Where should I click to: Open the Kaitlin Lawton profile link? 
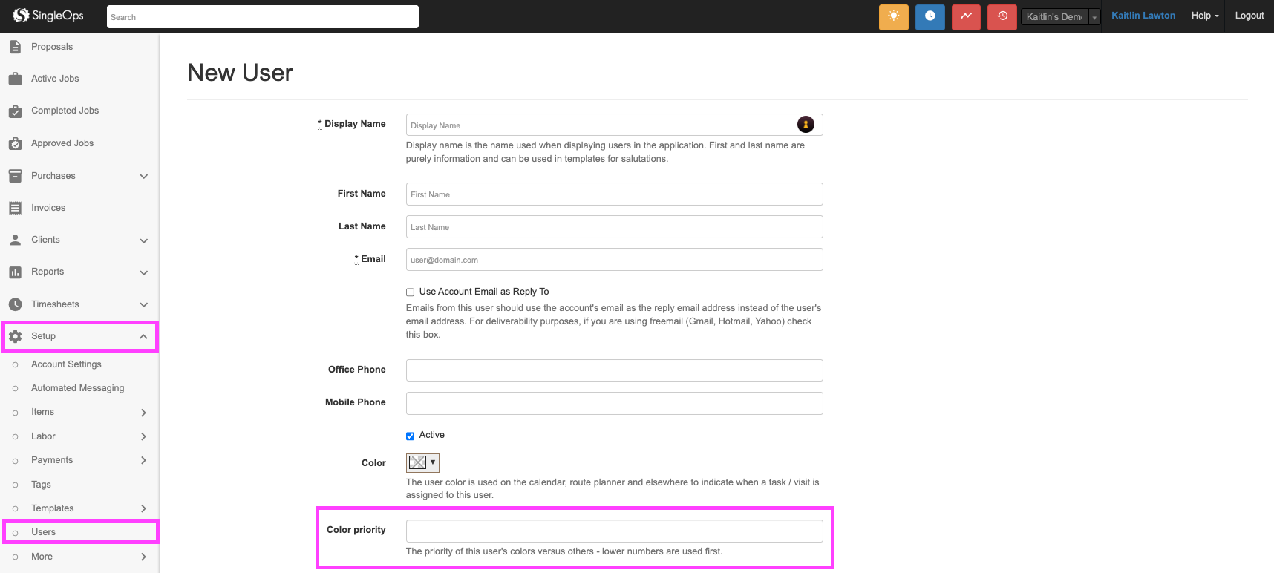click(1143, 16)
